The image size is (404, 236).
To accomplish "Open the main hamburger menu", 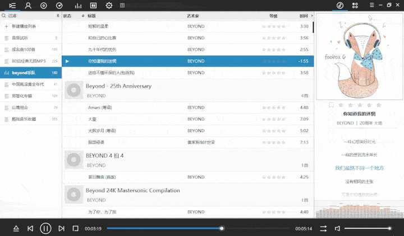I will [372, 5].
